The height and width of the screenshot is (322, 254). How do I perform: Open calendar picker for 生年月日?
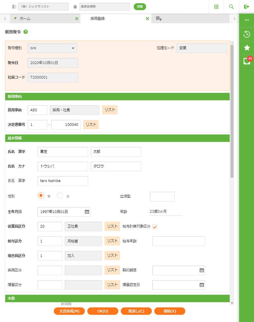point(87,212)
